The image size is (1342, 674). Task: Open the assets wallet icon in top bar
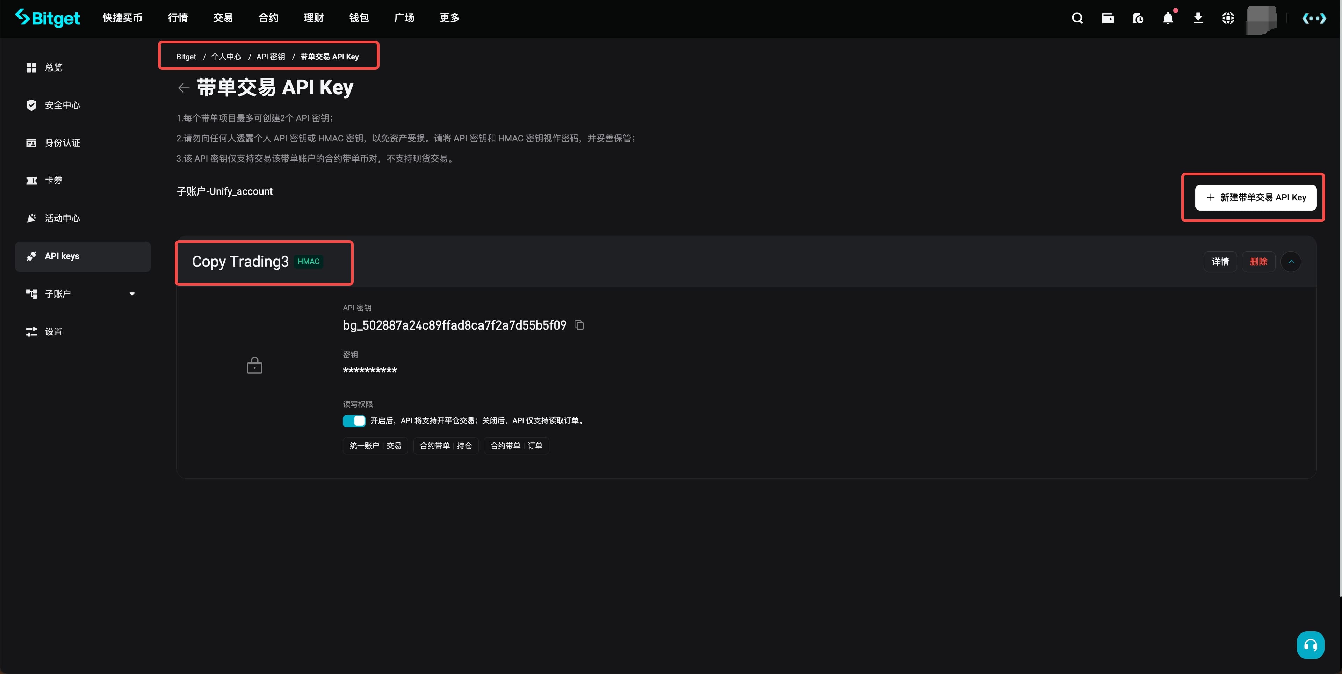tap(1107, 18)
